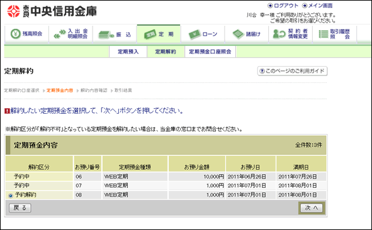Viewport: 372px width, 230px height.
Task: Click the 全件数:3件 total count text
Action: point(308,145)
